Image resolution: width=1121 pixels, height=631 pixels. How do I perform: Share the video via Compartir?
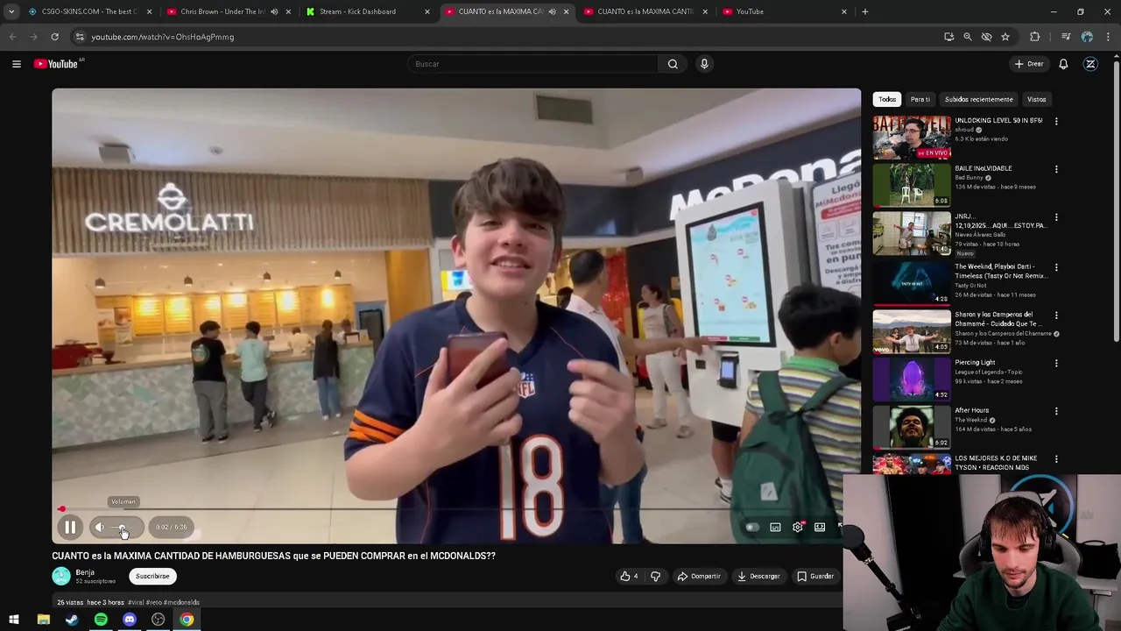[698, 576]
